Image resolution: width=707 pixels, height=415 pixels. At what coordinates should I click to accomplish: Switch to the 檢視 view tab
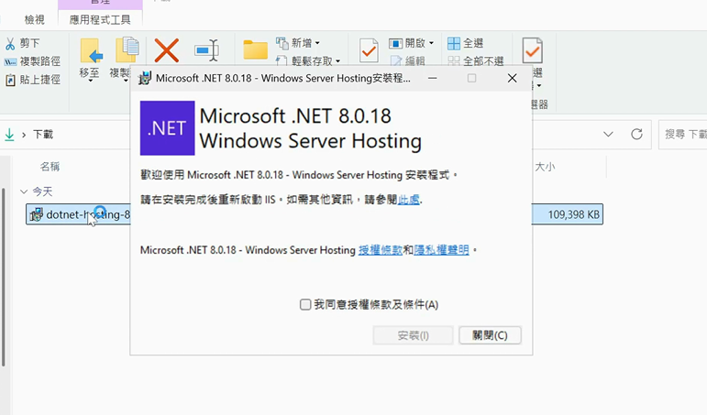pos(34,20)
